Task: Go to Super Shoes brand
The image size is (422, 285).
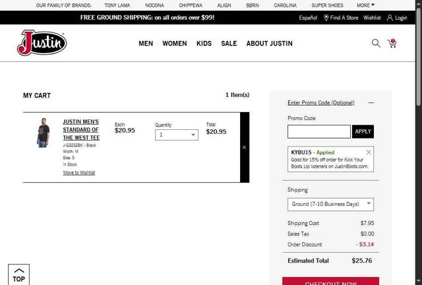Action: [327, 5]
